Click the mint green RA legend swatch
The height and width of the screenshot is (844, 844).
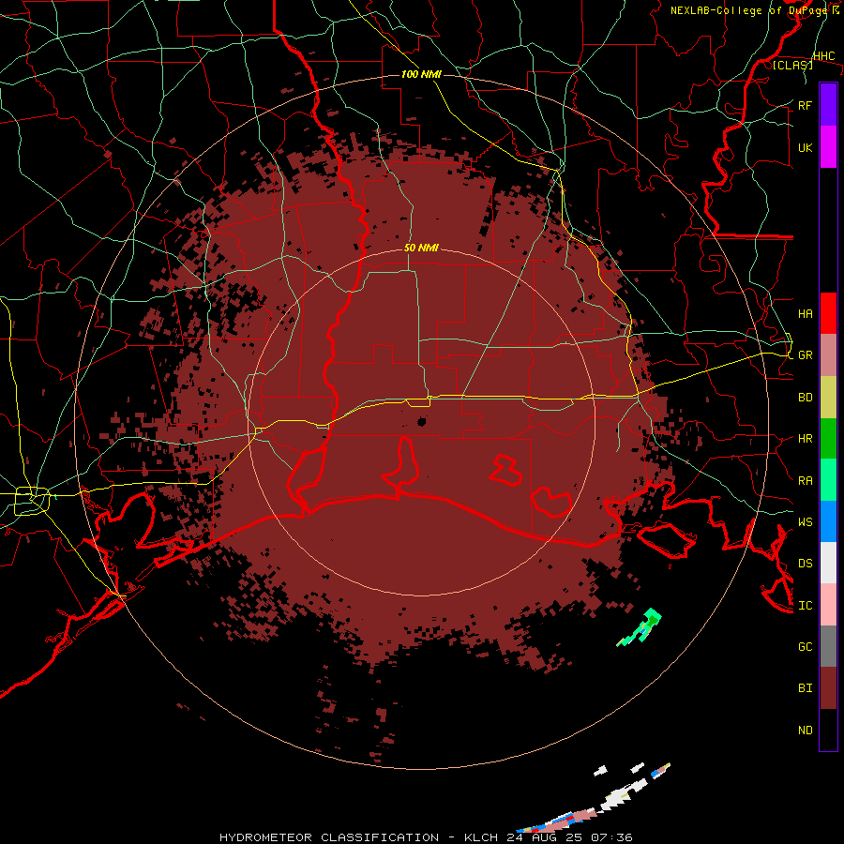[828, 480]
